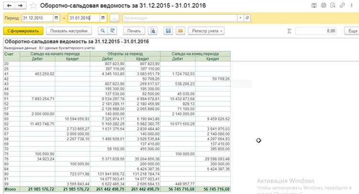The width and height of the screenshot is (359, 194).
Task: Click the sigma sum icon
Action: coord(290,31)
